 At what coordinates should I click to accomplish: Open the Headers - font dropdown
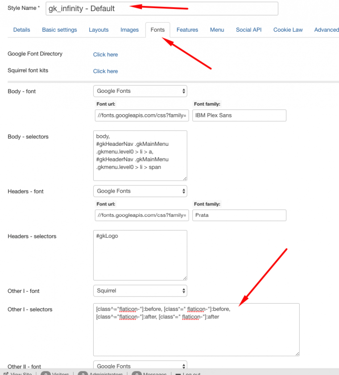tap(140, 191)
